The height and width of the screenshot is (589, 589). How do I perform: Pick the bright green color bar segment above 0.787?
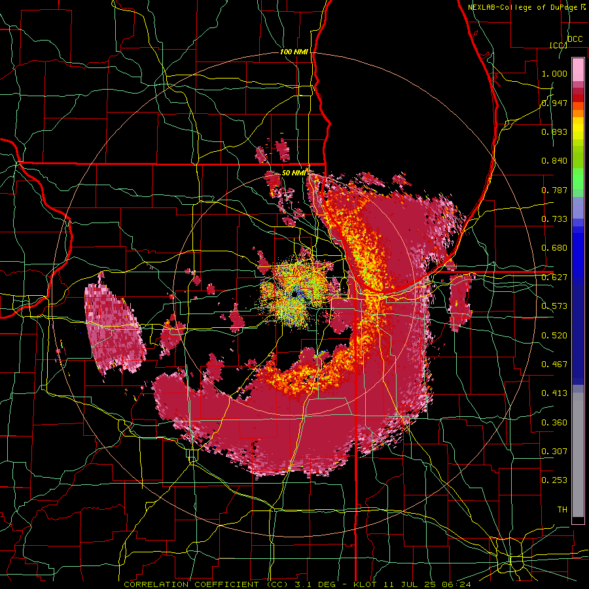578,179
